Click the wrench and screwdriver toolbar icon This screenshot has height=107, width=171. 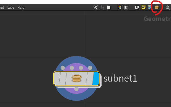point(96,8)
